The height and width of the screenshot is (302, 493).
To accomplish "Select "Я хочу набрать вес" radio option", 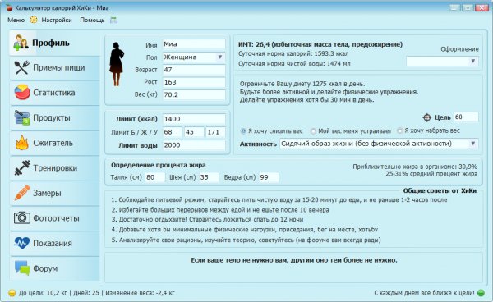I will click(399, 130).
